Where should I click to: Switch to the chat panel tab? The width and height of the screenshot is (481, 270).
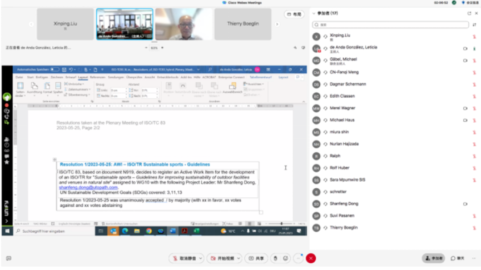click(457, 258)
